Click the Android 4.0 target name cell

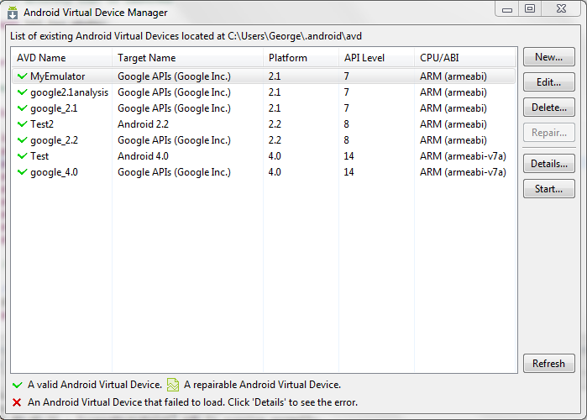143,155
